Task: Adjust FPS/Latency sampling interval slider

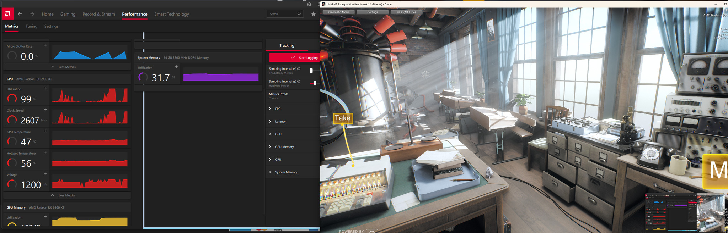Action: coord(311,71)
